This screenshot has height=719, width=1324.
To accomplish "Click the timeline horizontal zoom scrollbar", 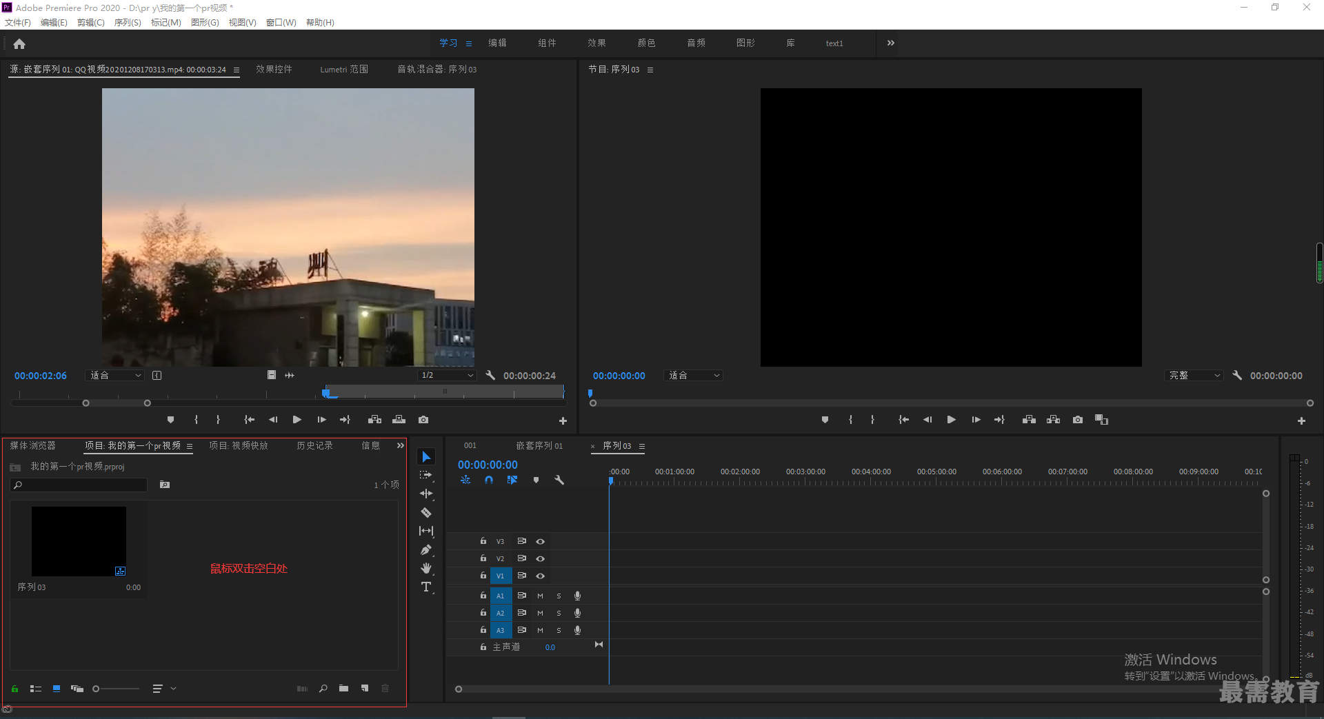I will coord(862,689).
